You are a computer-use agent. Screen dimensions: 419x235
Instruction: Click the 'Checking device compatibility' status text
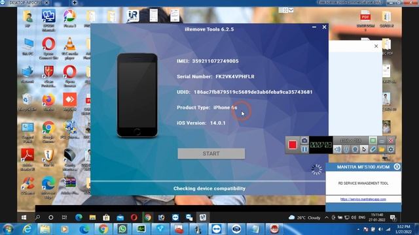click(209, 189)
